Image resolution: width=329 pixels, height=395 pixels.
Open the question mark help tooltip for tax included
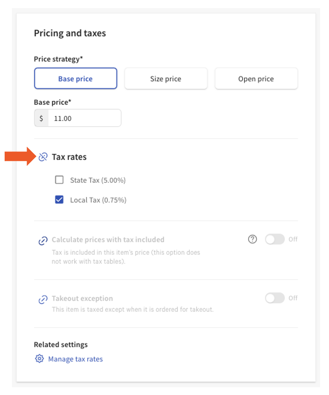click(252, 240)
